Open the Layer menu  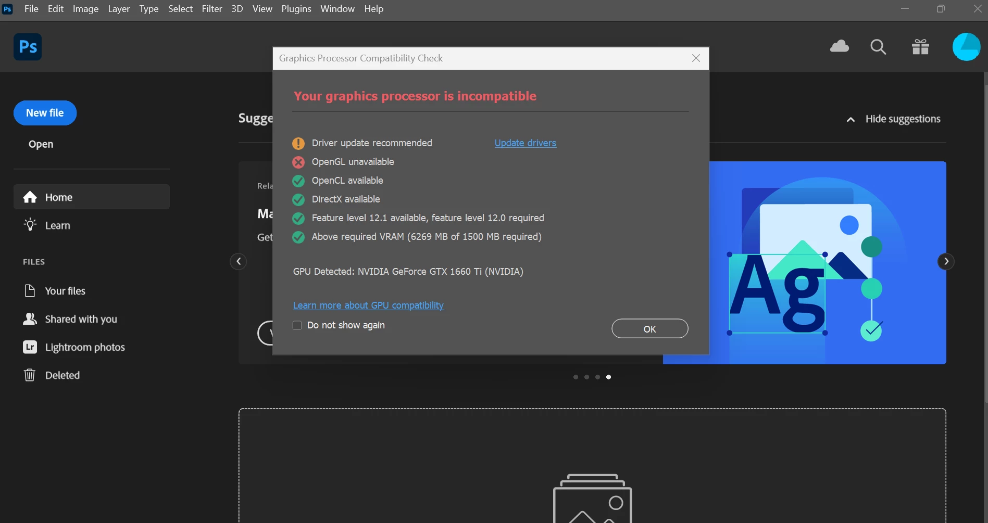119,9
